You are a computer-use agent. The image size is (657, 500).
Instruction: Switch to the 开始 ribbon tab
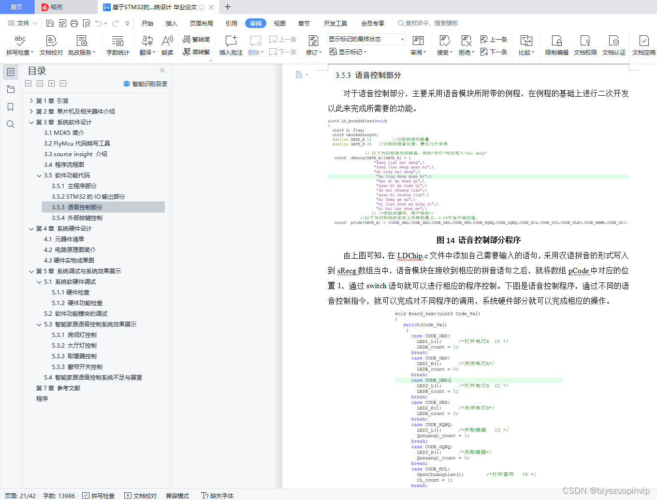147,23
